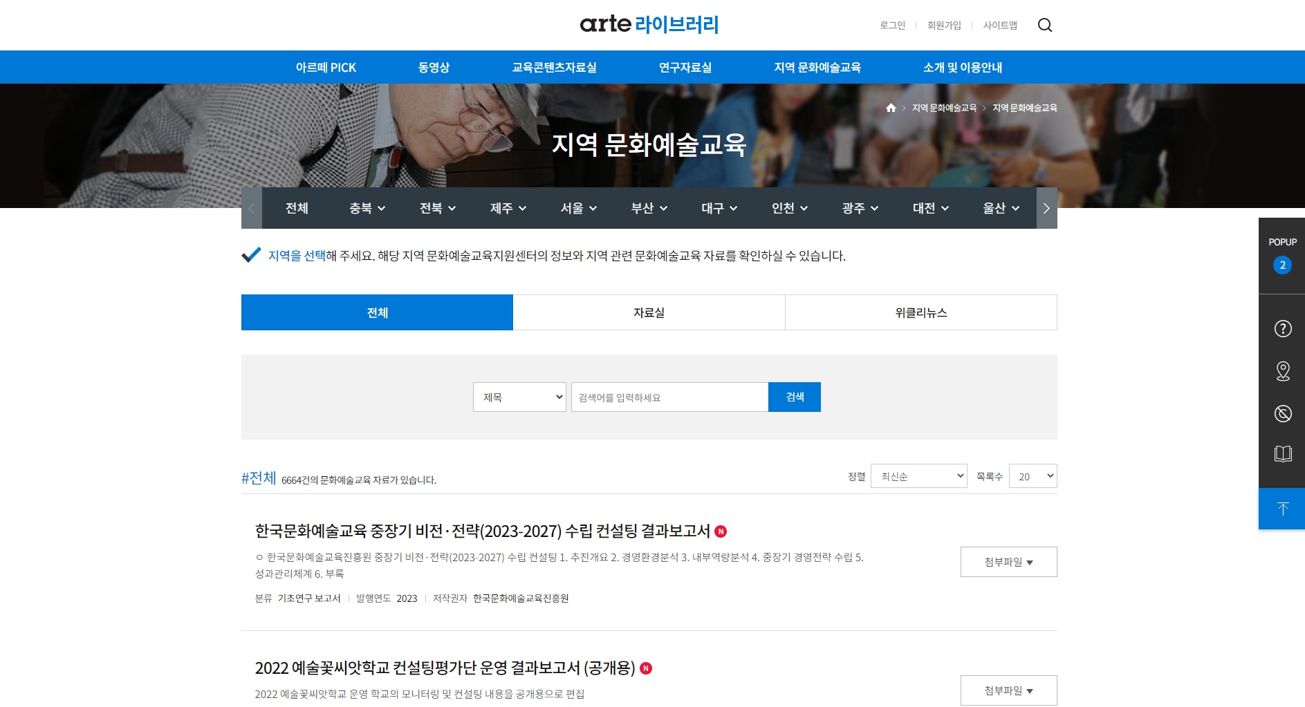Image resolution: width=1305 pixels, height=707 pixels.
Task: Click the open book sidebar icon
Action: [1282, 454]
